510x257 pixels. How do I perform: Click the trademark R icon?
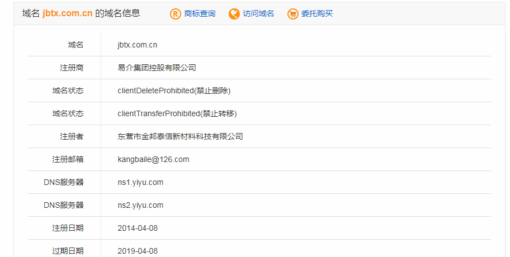(176, 14)
